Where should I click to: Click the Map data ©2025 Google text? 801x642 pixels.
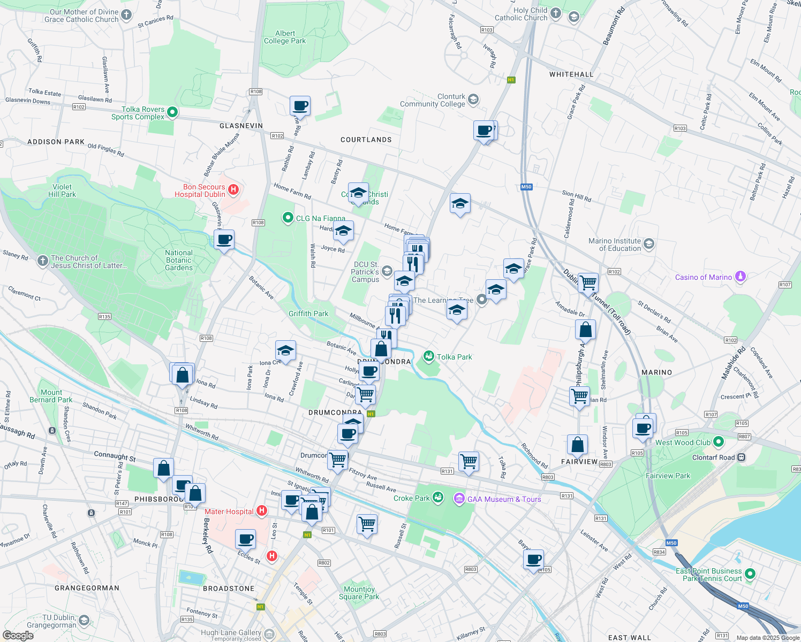(767, 638)
